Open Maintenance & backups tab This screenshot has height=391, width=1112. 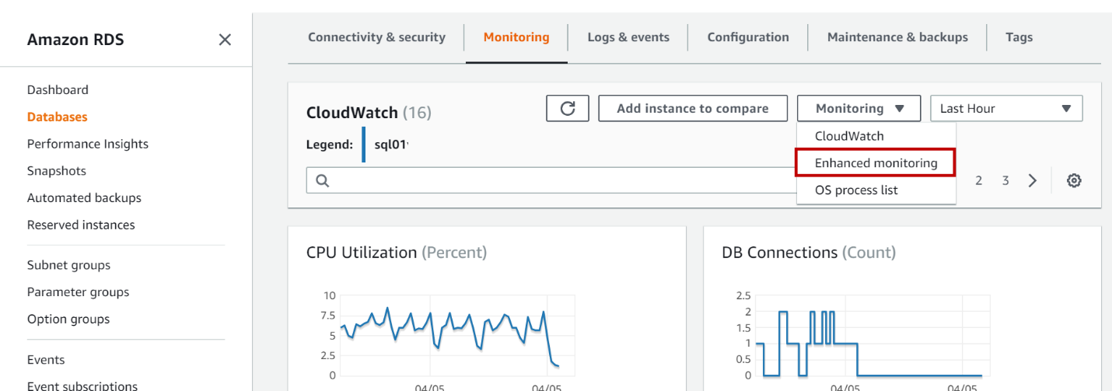[897, 37]
